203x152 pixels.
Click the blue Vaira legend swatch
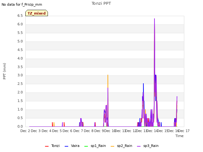(x=66, y=146)
